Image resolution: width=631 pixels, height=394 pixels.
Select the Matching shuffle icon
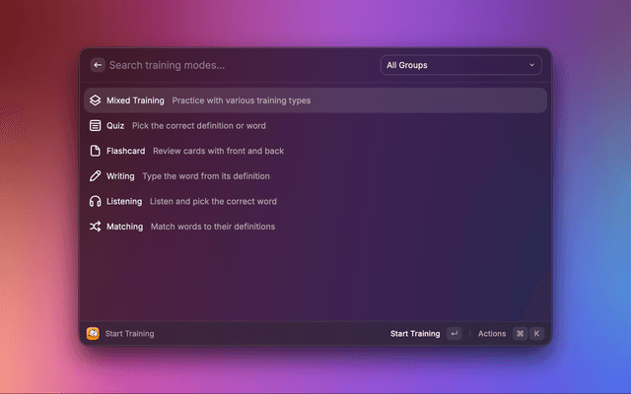click(95, 227)
